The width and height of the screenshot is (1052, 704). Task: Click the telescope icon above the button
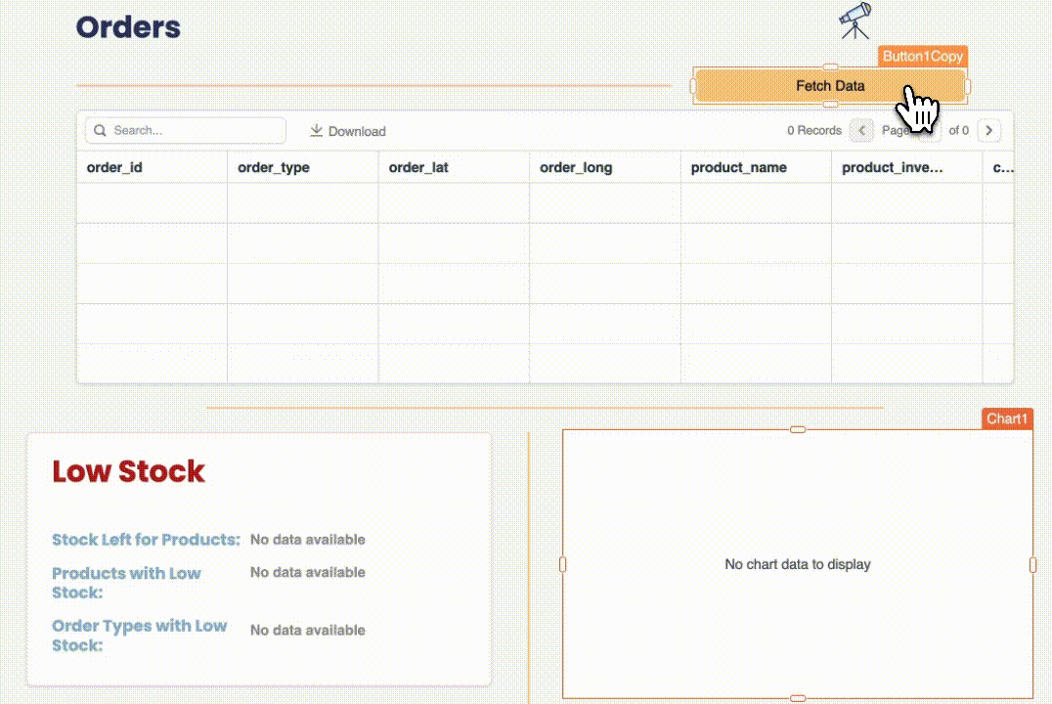tap(855, 21)
